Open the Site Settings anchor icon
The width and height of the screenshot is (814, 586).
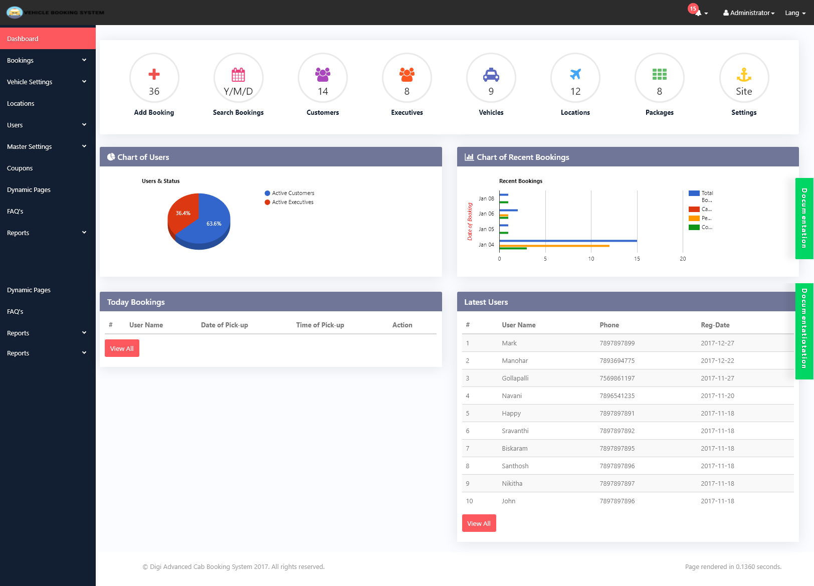pos(744,75)
